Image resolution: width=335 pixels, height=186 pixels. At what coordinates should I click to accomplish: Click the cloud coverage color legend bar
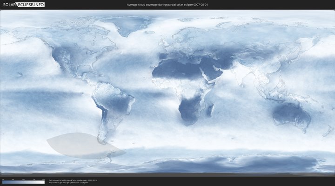pyautogui.click(x=23, y=182)
